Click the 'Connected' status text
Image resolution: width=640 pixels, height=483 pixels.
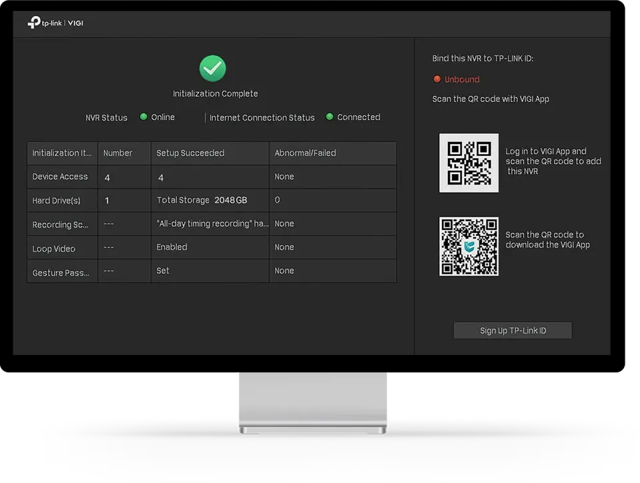[359, 117]
